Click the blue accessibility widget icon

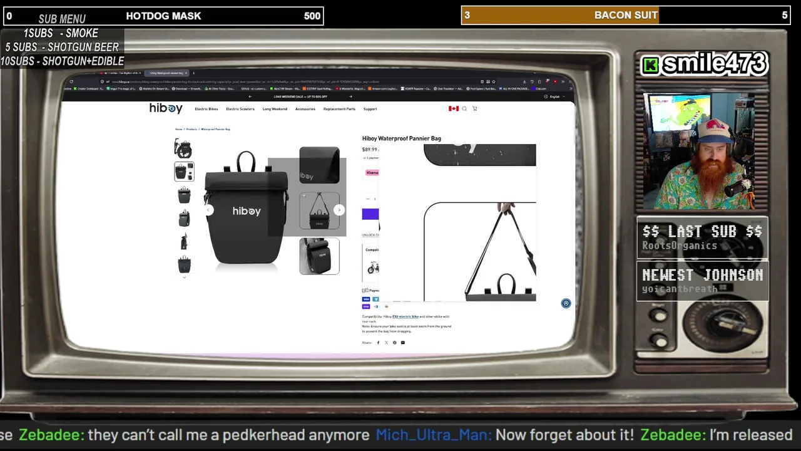(x=566, y=303)
